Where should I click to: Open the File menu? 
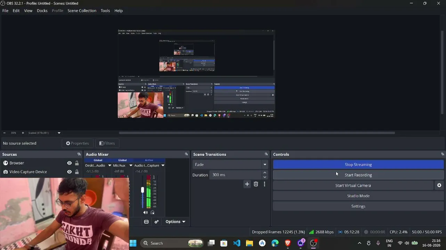point(5,11)
